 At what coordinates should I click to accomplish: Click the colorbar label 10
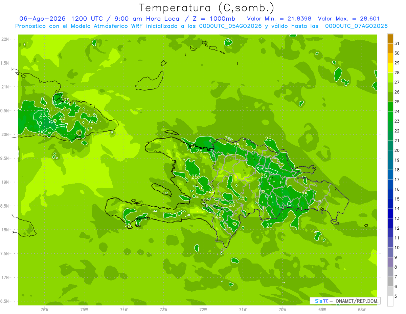(397, 248)
